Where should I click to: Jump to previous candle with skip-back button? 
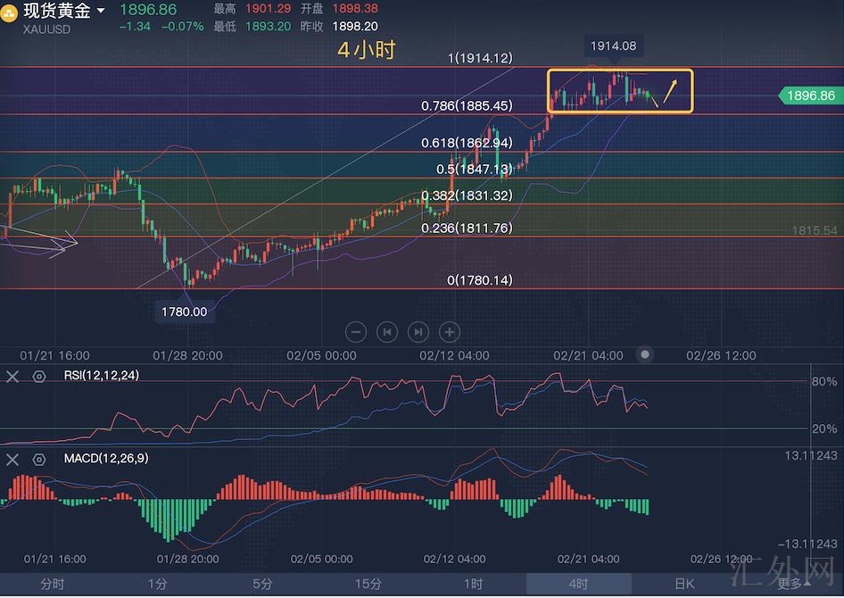point(387,332)
